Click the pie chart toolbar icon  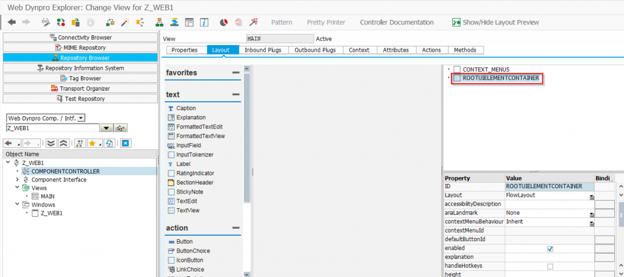(x=224, y=23)
